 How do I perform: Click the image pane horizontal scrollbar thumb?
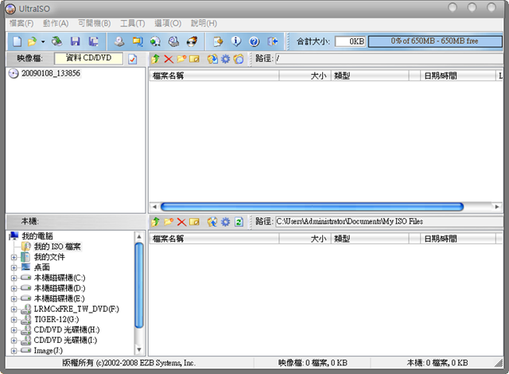click(x=312, y=206)
